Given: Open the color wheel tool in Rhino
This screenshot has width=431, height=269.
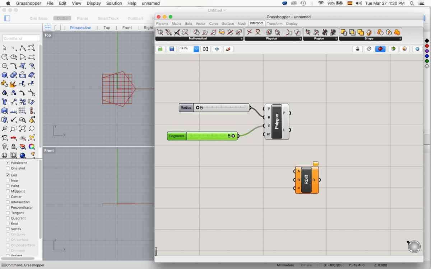Looking at the screenshot, I should tap(32, 146).
